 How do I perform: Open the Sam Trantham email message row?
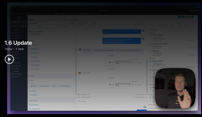113,50
